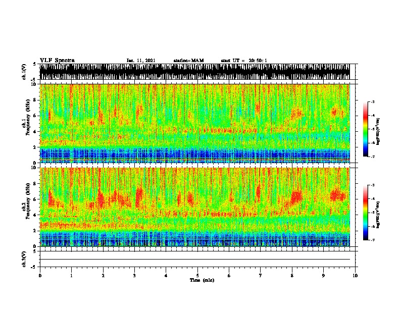Click the ch.1 spectrogram 10 kHz tick label

point(34,84)
